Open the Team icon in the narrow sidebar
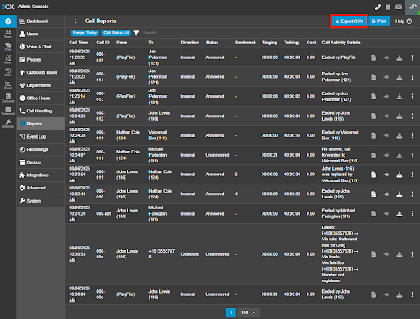The width and height of the screenshot is (420, 319). (x=8, y=34)
